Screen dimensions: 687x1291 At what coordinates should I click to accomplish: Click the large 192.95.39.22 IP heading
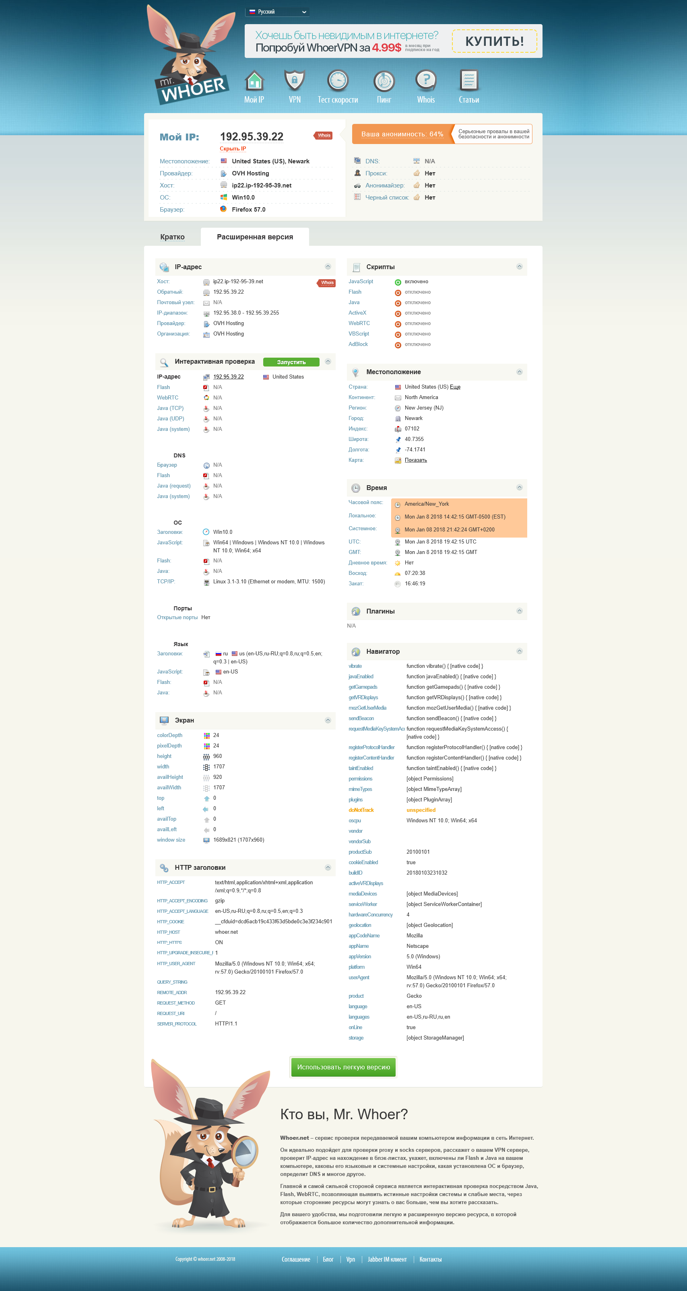[252, 136]
